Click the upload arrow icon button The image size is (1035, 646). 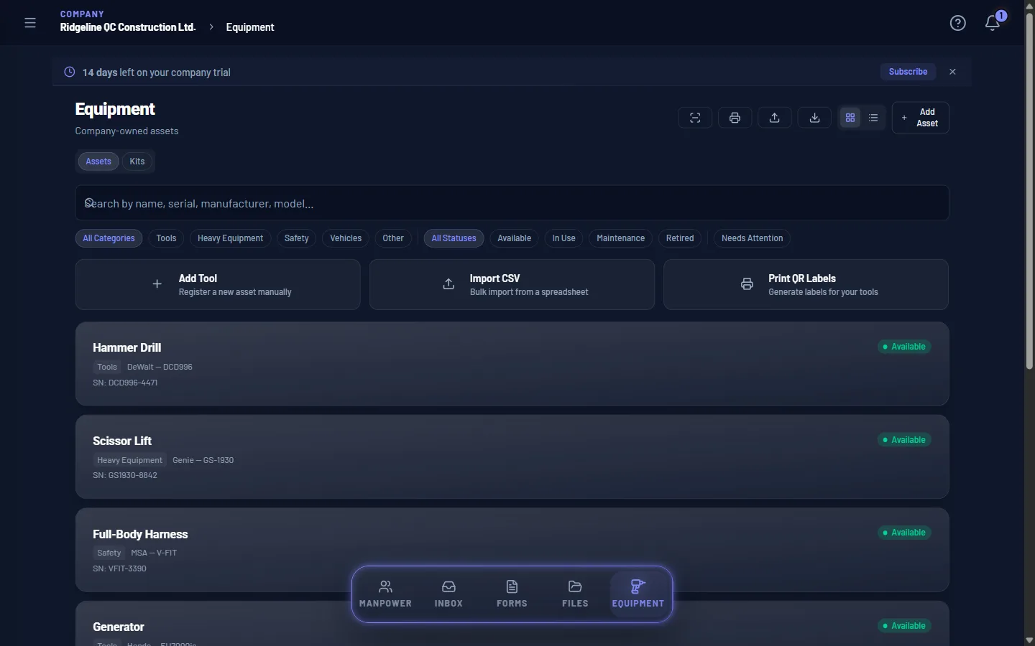click(775, 118)
